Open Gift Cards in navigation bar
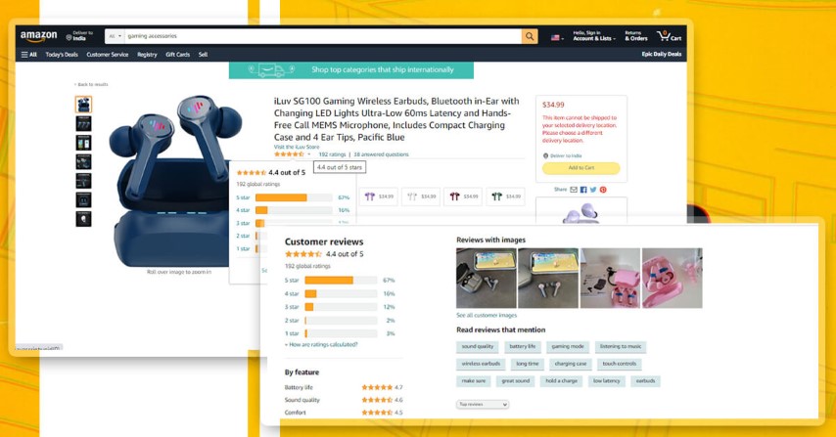Screen dimensions: 836x437 [x=177, y=55]
